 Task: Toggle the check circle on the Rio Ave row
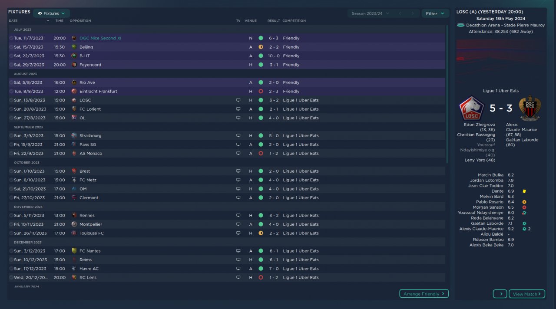click(11, 82)
